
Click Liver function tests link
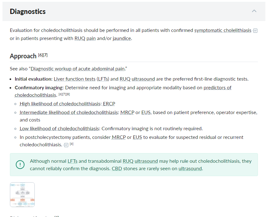click(75, 79)
